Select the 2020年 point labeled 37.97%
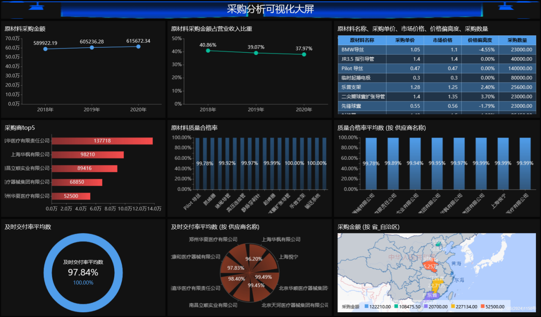 304,55
